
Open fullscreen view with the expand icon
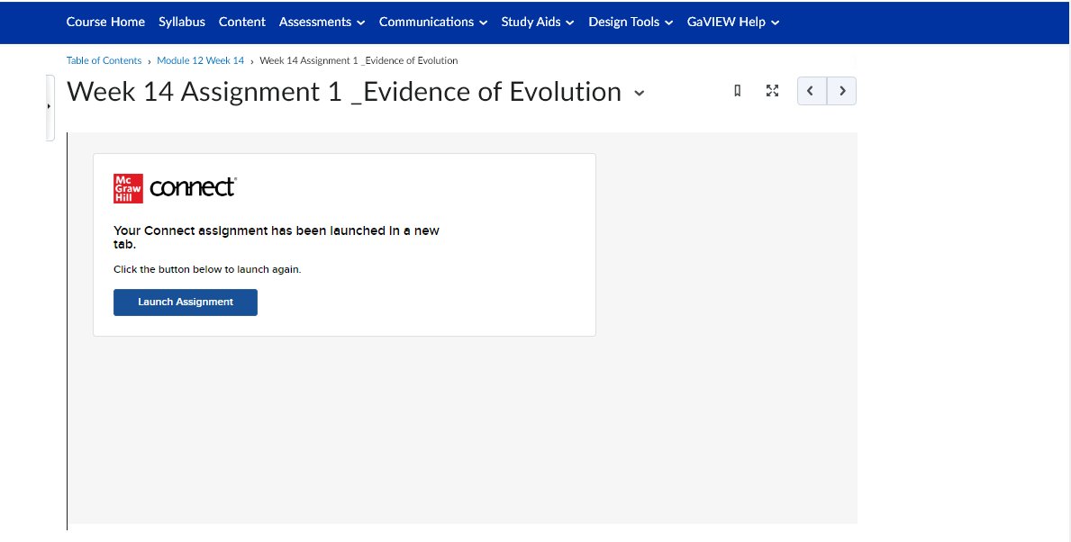(773, 91)
